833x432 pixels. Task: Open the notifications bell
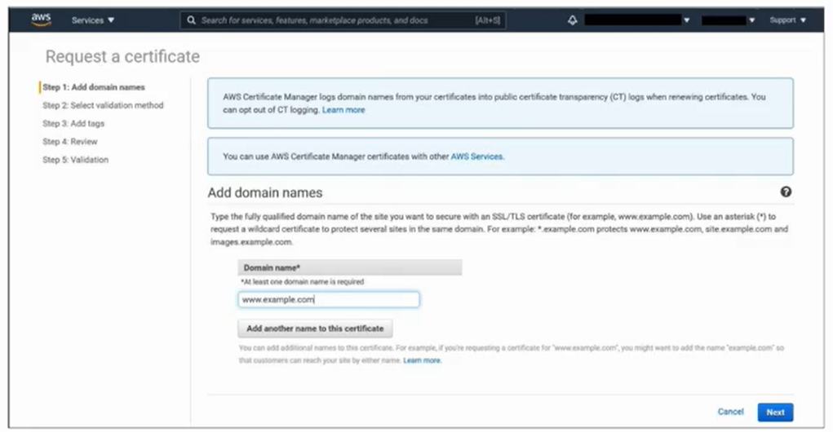[572, 20]
